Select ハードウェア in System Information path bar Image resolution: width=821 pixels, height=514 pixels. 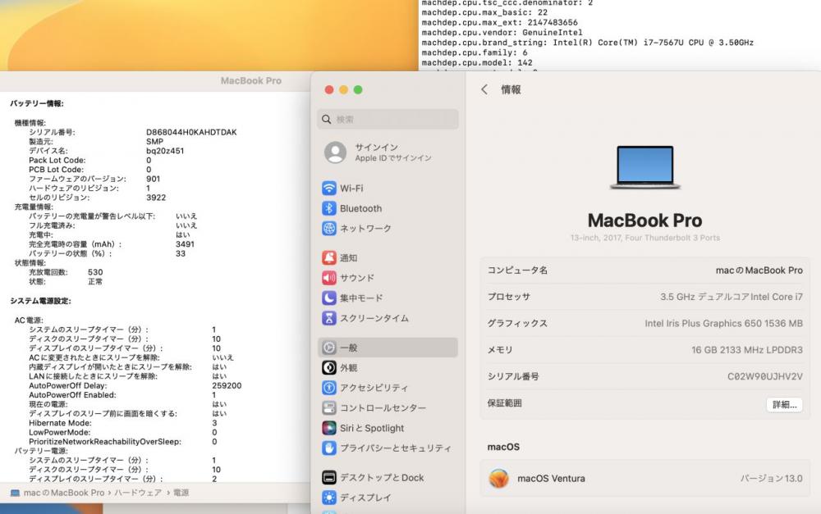click(x=138, y=493)
